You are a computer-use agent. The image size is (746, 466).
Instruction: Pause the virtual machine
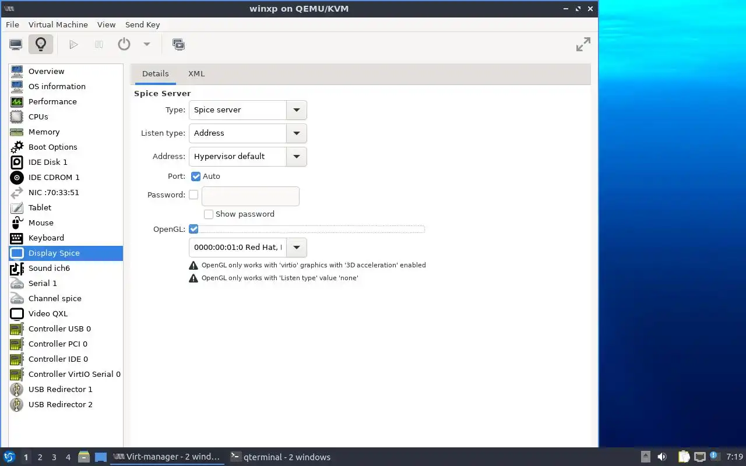(x=99, y=44)
